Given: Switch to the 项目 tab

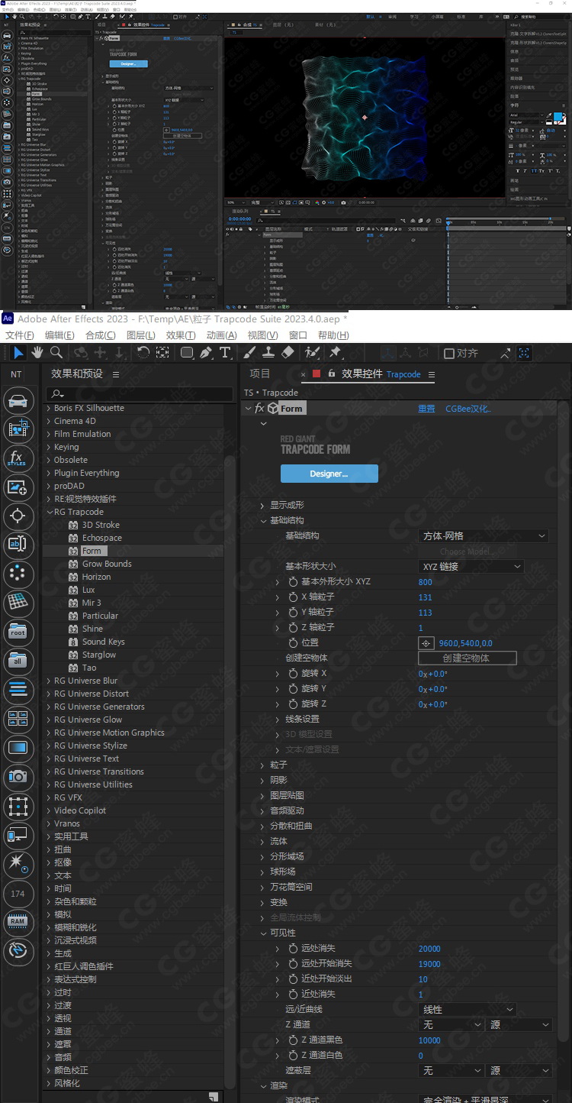Looking at the screenshot, I should (x=260, y=374).
